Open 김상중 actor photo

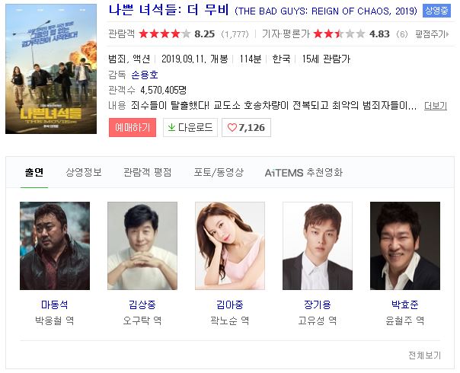tap(142, 246)
